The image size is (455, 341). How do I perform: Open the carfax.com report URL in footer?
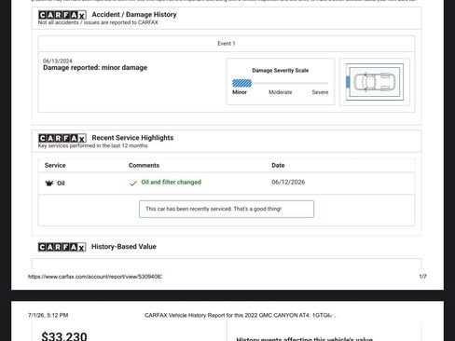tap(95, 277)
